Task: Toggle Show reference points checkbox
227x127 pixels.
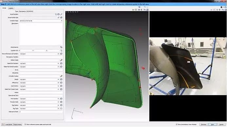Action: 25,124
